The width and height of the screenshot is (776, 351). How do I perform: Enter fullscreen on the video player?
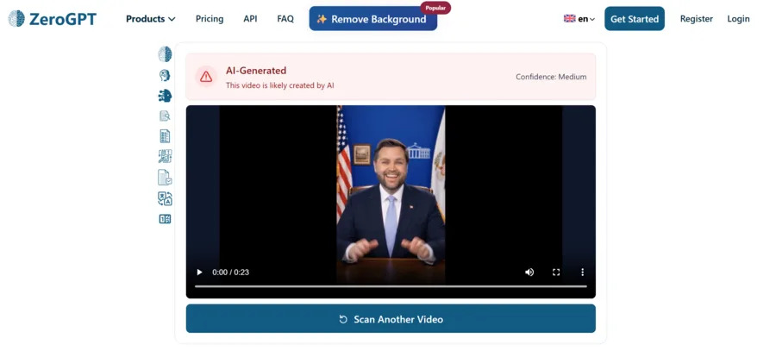[x=556, y=273]
